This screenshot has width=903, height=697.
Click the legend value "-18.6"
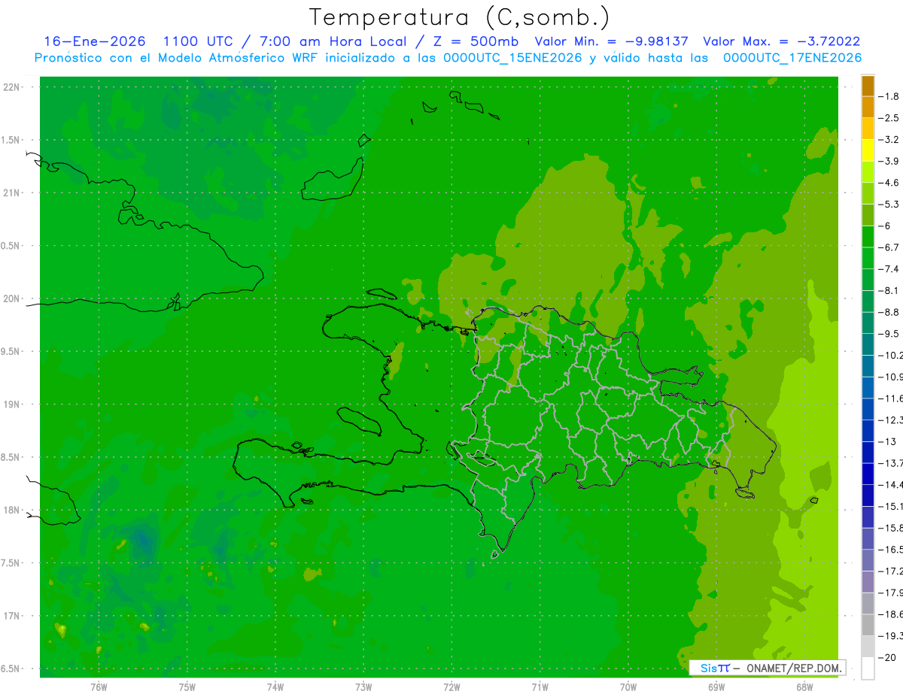click(x=890, y=614)
